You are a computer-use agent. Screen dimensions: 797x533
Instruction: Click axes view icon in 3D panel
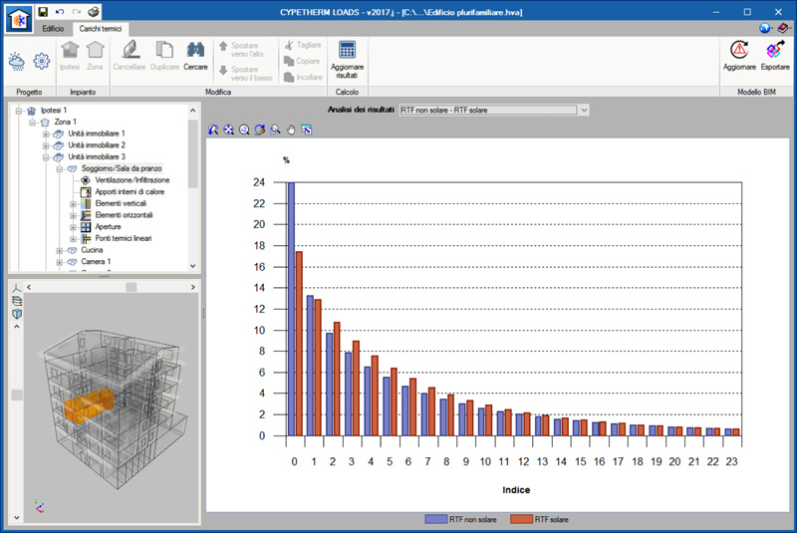17,289
